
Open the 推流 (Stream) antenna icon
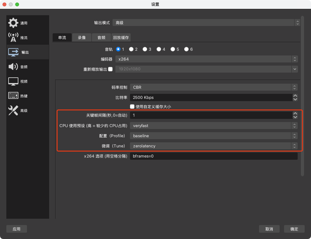pyautogui.click(x=13, y=37)
